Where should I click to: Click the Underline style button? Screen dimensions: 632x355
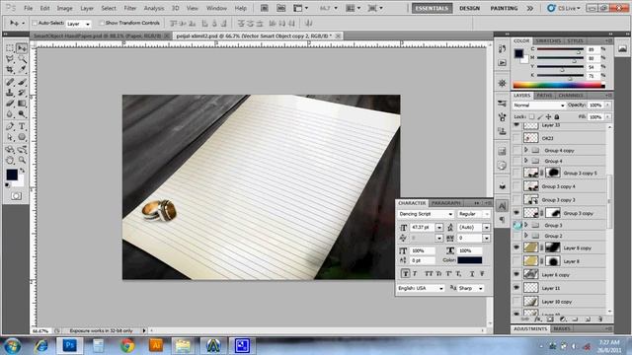click(x=472, y=274)
